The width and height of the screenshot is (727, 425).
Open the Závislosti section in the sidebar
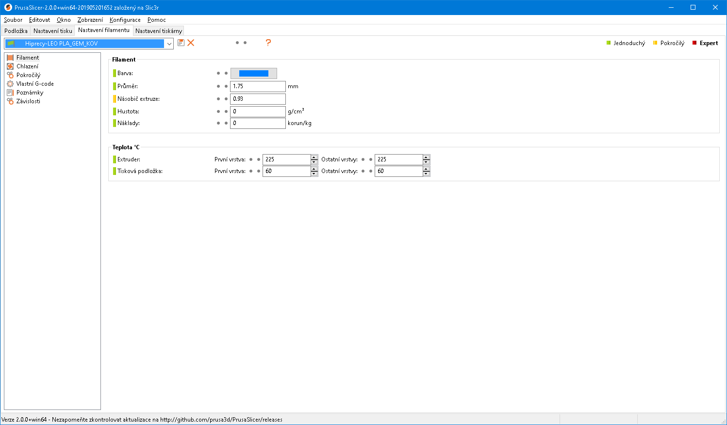pos(28,101)
